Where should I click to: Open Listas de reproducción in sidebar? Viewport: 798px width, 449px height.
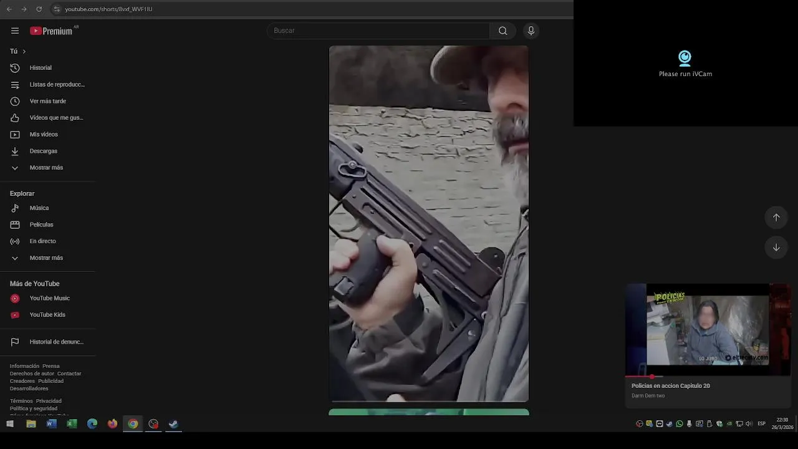pos(47,84)
